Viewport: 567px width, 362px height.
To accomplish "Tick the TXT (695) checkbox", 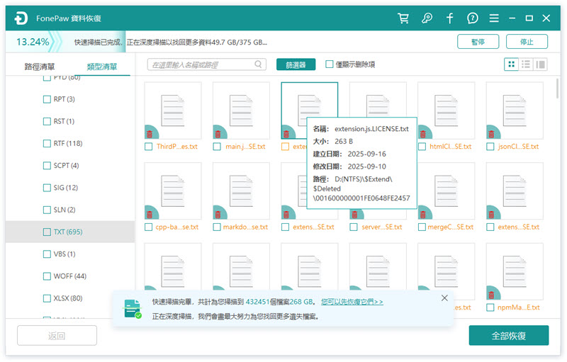I will click(47, 232).
